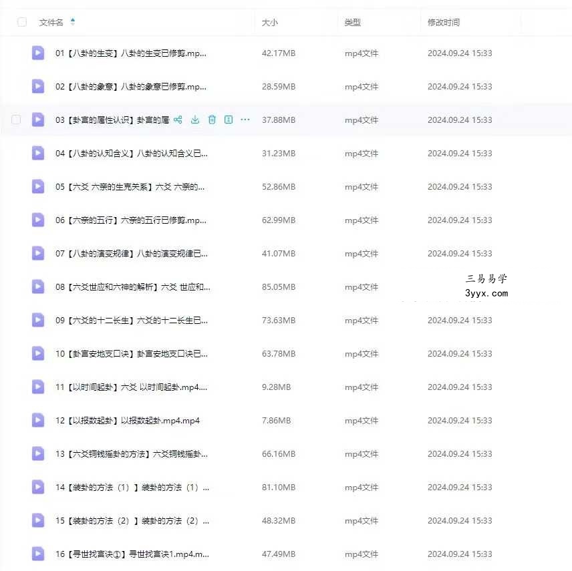
Task: Click video icon of file 07 八卦的演变规律
Action: 38,253
